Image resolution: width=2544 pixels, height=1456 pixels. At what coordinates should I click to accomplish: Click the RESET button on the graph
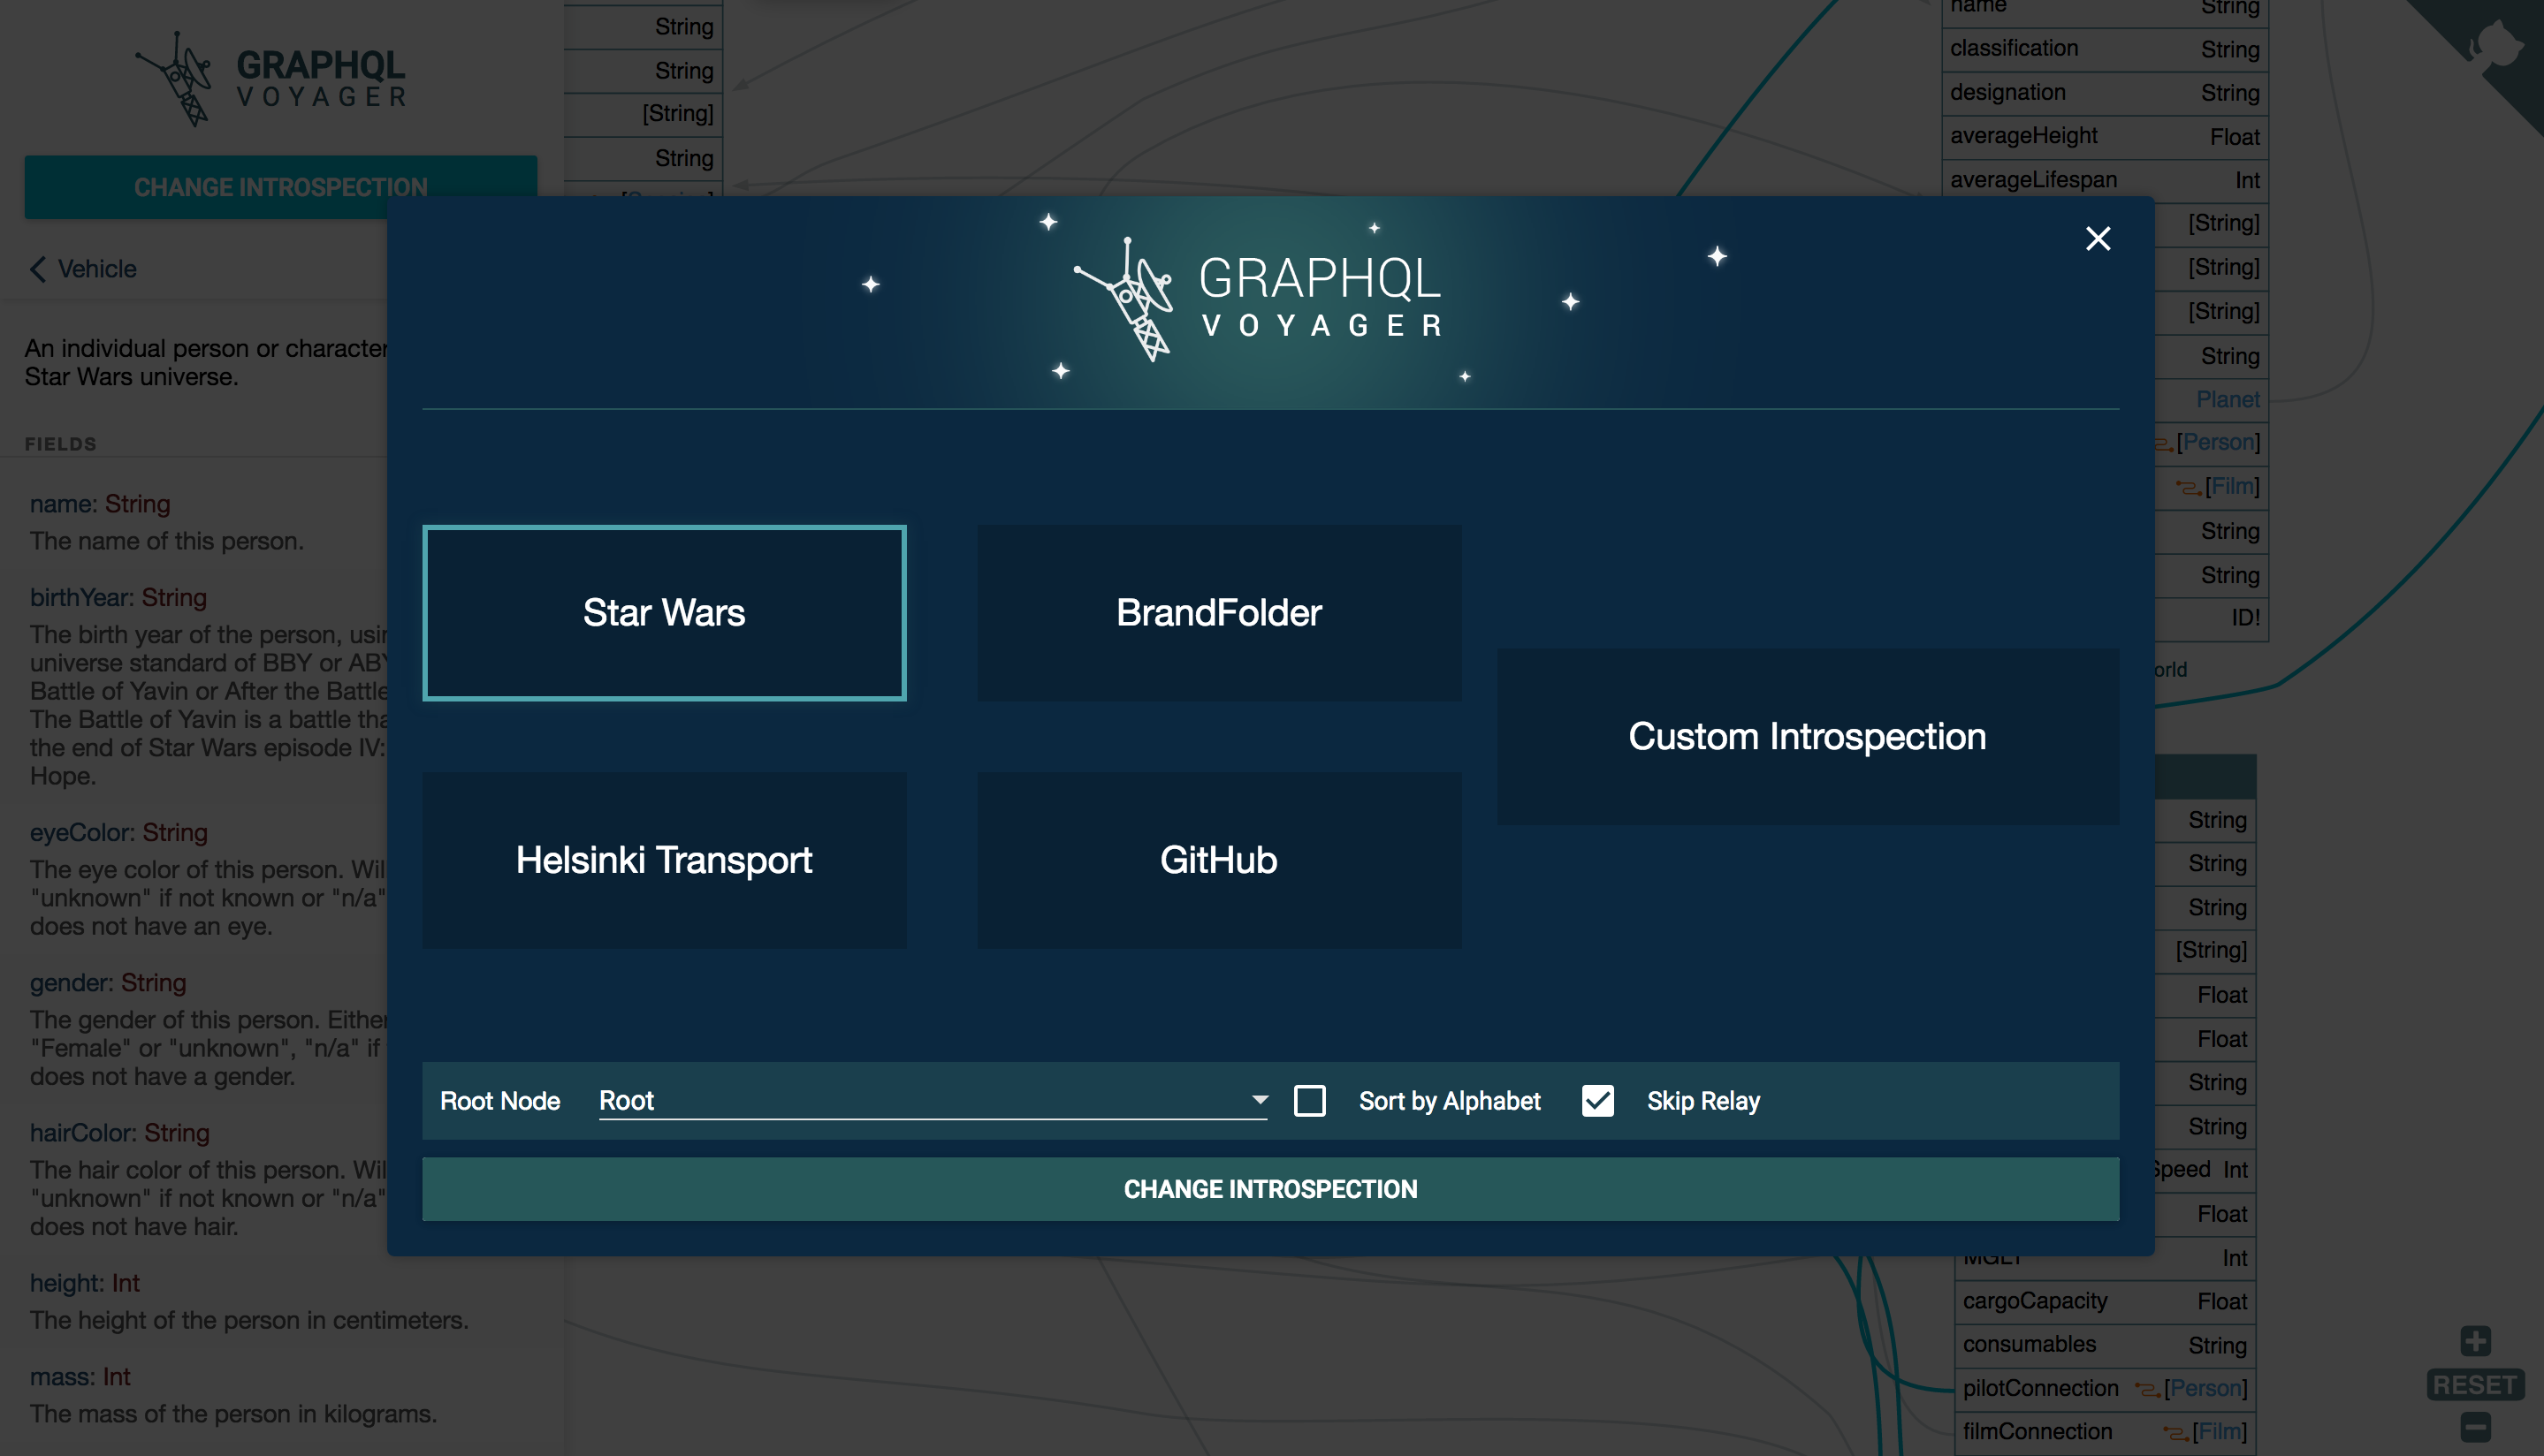tap(2475, 1386)
